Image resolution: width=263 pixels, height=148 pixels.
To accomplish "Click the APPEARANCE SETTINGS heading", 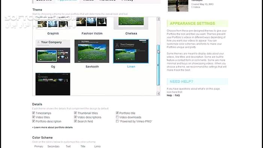I will 192,23.
